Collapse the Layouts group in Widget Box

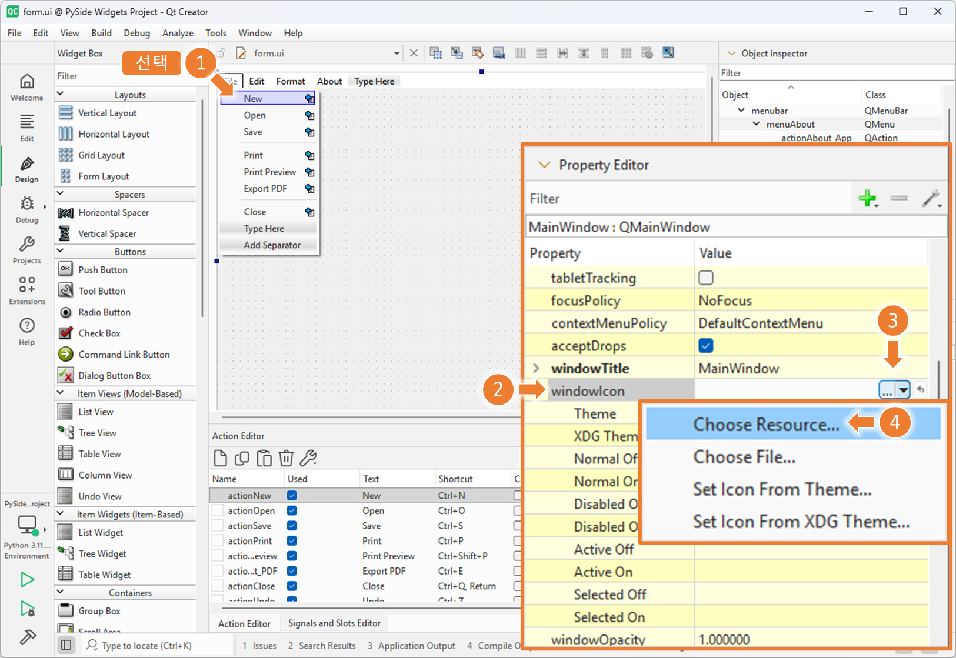pyautogui.click(x=60, y=94)
